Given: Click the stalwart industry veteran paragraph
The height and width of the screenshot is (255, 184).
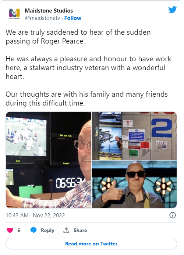Looking at the screenshot, I should click(88, 68).
